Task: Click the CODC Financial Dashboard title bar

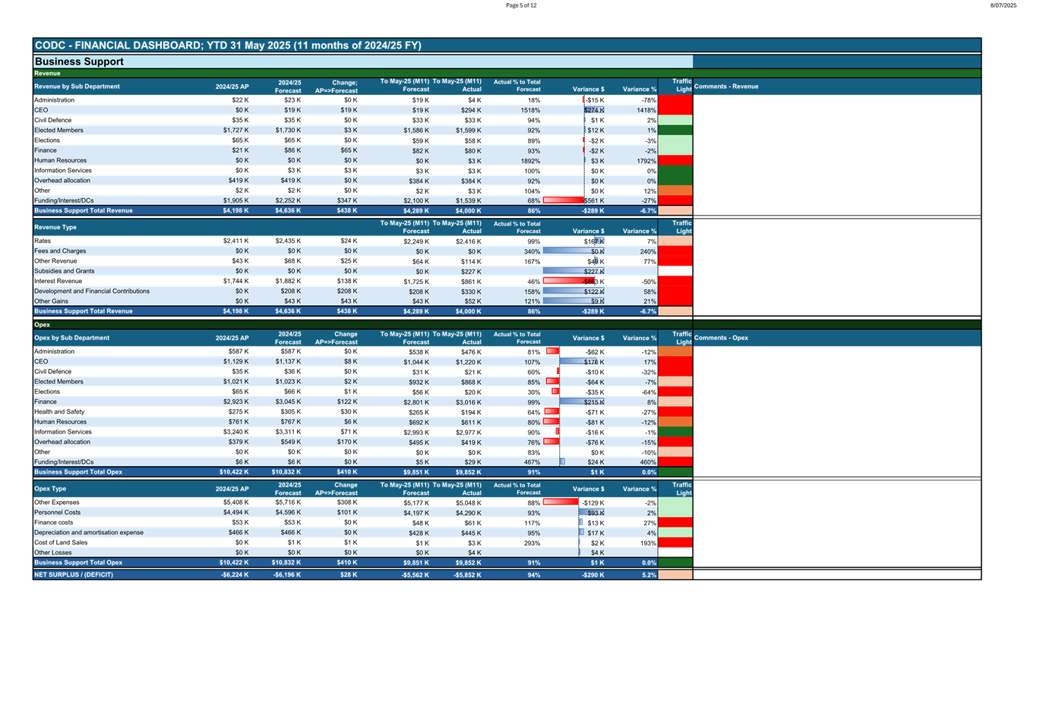Action: (x=228, y=46)
